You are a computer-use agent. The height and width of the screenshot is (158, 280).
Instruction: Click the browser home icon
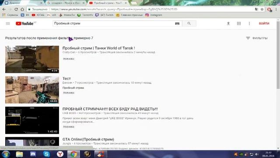[22, 9]
